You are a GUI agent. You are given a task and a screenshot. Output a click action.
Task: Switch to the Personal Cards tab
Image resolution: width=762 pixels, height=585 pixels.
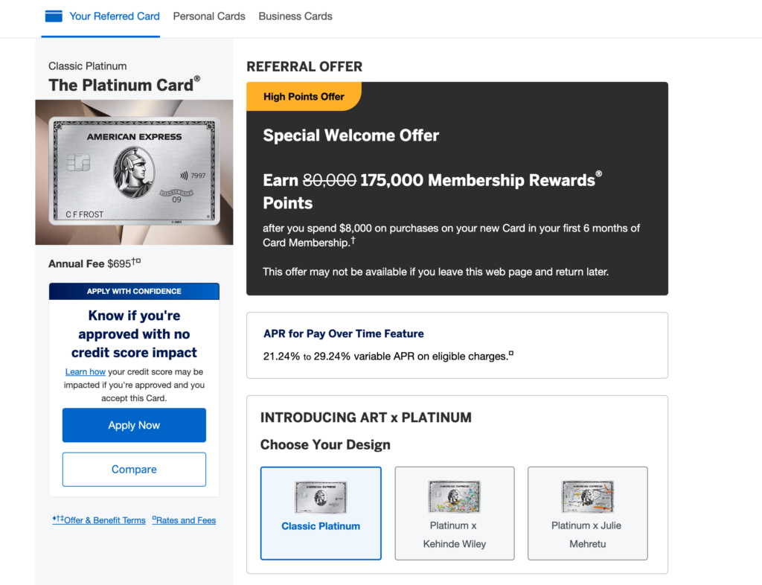click(208, 16)
